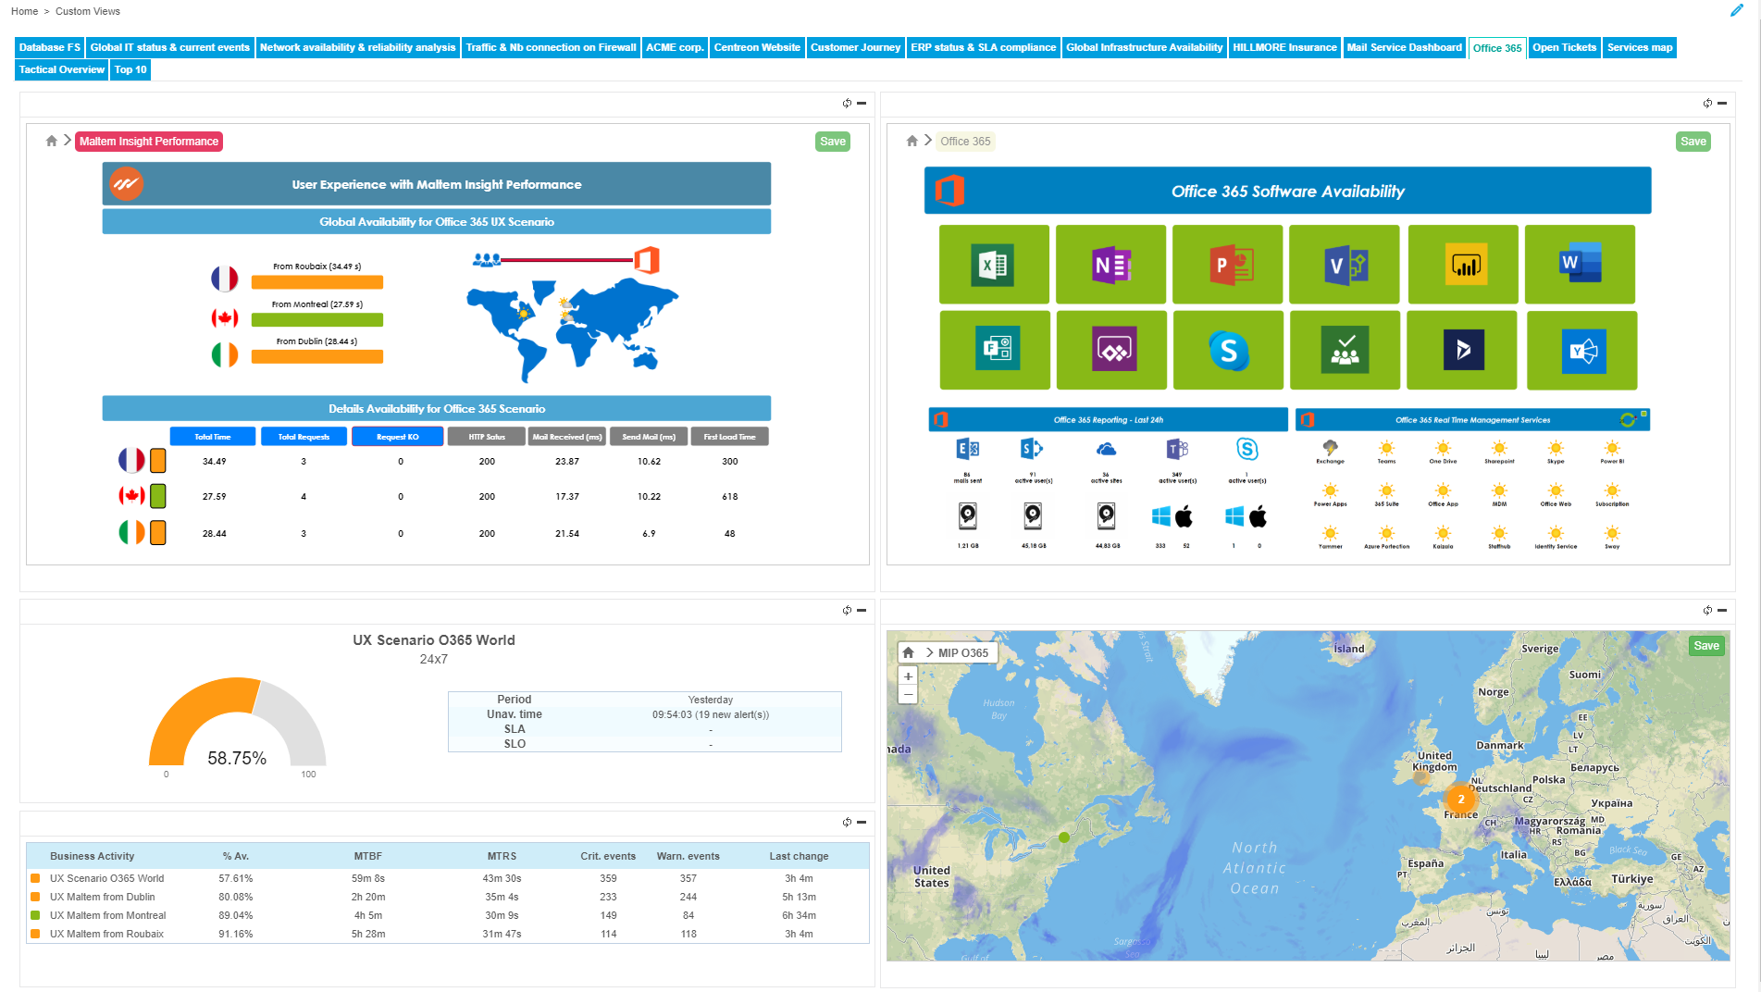The image size is (1761, 992).
Task: Save the Office 365 view
Action: click(x=1693, y=142)
